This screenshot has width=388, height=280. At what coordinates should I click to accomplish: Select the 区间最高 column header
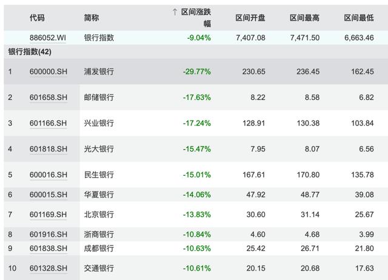(305, 18)
